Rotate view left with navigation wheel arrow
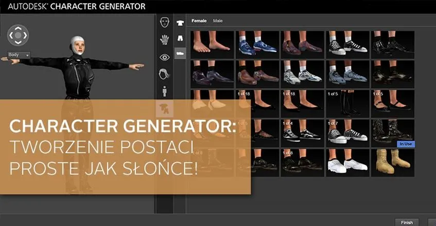The image size is (436, 226). pos(11,35)
